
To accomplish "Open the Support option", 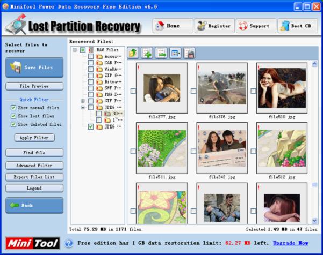I will [256, 26].
